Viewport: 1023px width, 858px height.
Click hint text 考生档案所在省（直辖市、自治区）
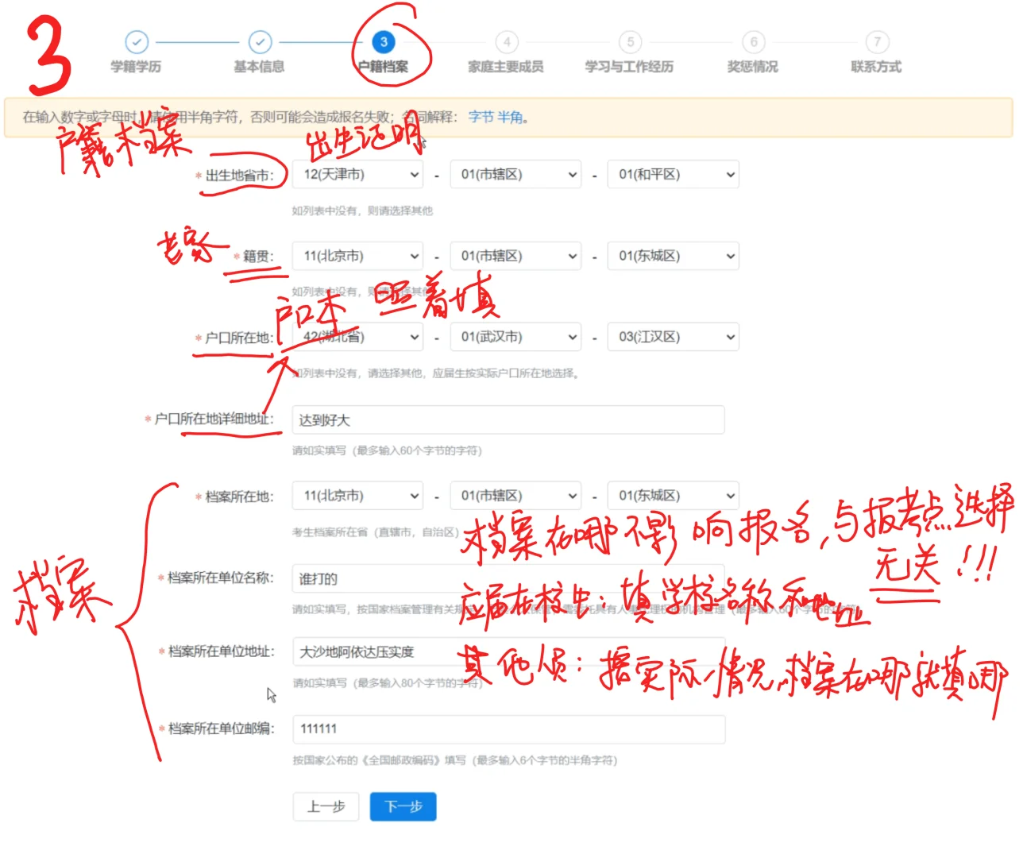[376, 532]
